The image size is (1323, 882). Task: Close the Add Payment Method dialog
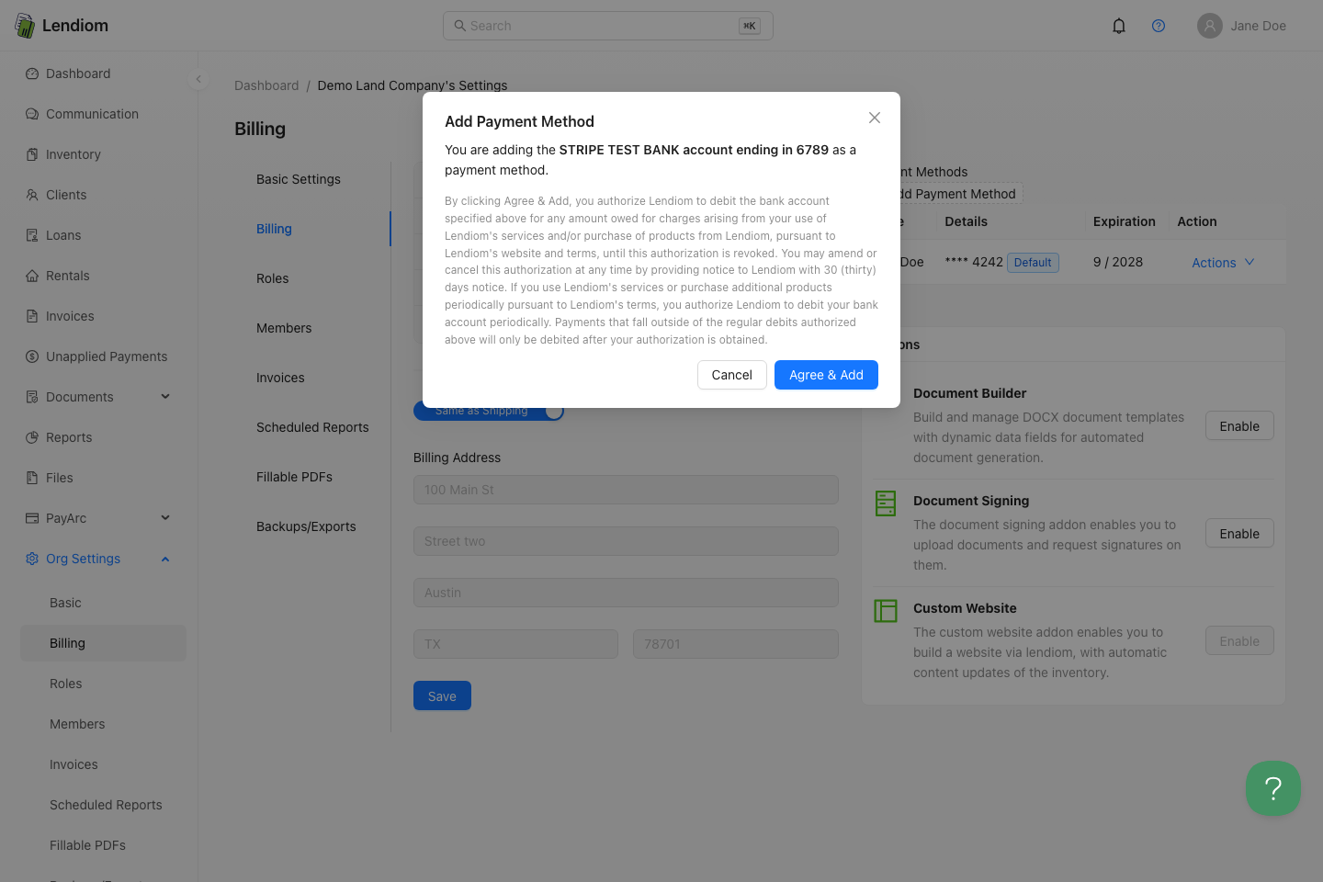(x=875, y=118)
